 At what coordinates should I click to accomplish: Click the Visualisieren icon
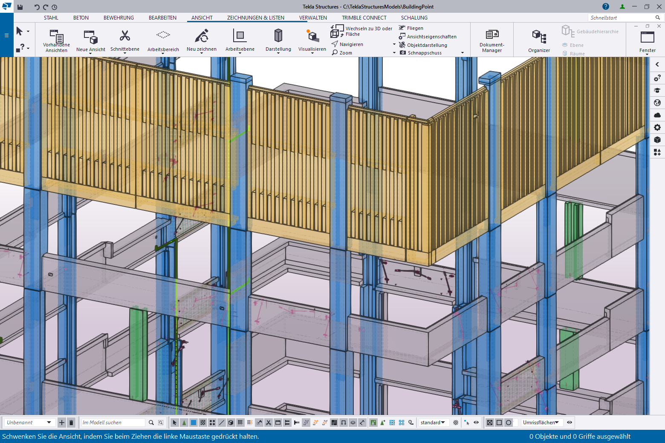(x=312, y=35)
